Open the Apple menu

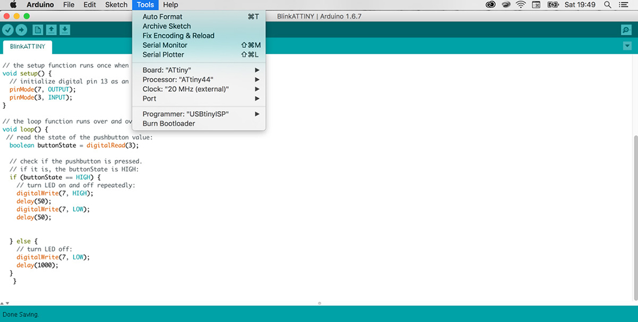[13, 5]
